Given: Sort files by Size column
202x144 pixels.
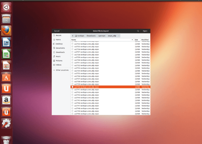Looking at the screenshot, I should click(137, 40).
